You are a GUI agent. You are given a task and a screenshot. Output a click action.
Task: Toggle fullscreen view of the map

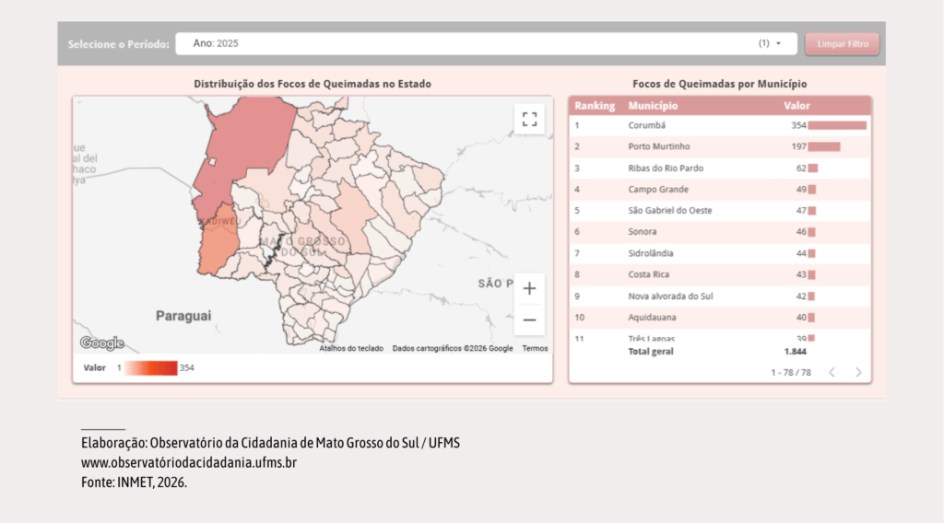tap(529, 119)
